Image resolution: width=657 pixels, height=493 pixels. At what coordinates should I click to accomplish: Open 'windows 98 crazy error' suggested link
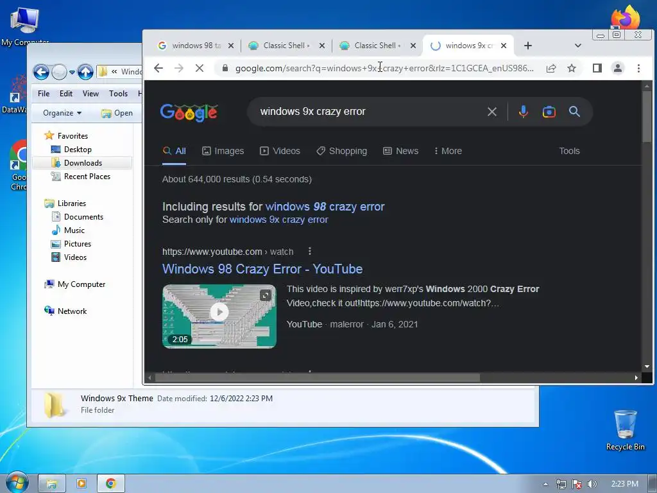[x=325, y=207]
